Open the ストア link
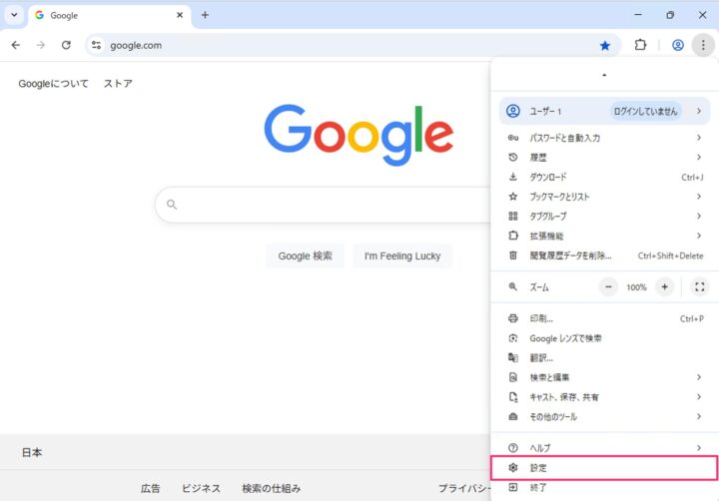Viewport: 719px width, 501px height. [x=118, y=84]
